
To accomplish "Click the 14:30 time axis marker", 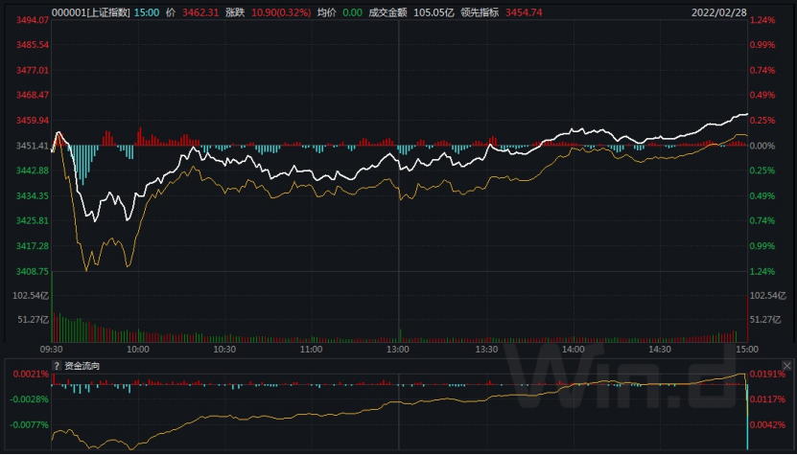I will (660, 350).
